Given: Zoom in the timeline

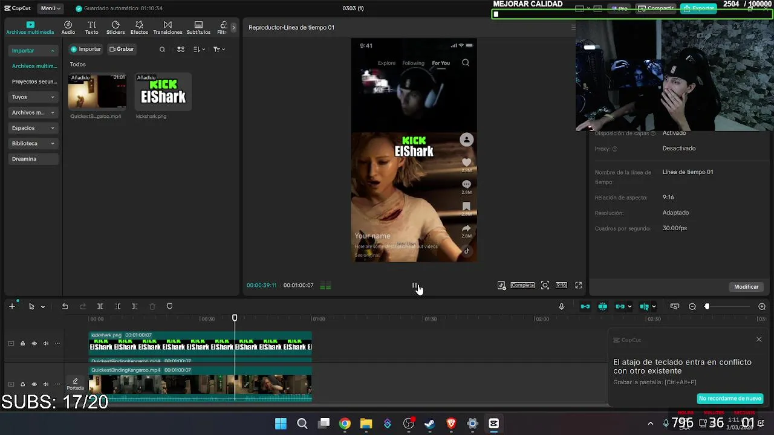Looking at the screenshot, I should (x=762, y=306).
